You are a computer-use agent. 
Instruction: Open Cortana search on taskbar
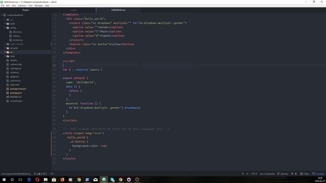coord(12,179)
